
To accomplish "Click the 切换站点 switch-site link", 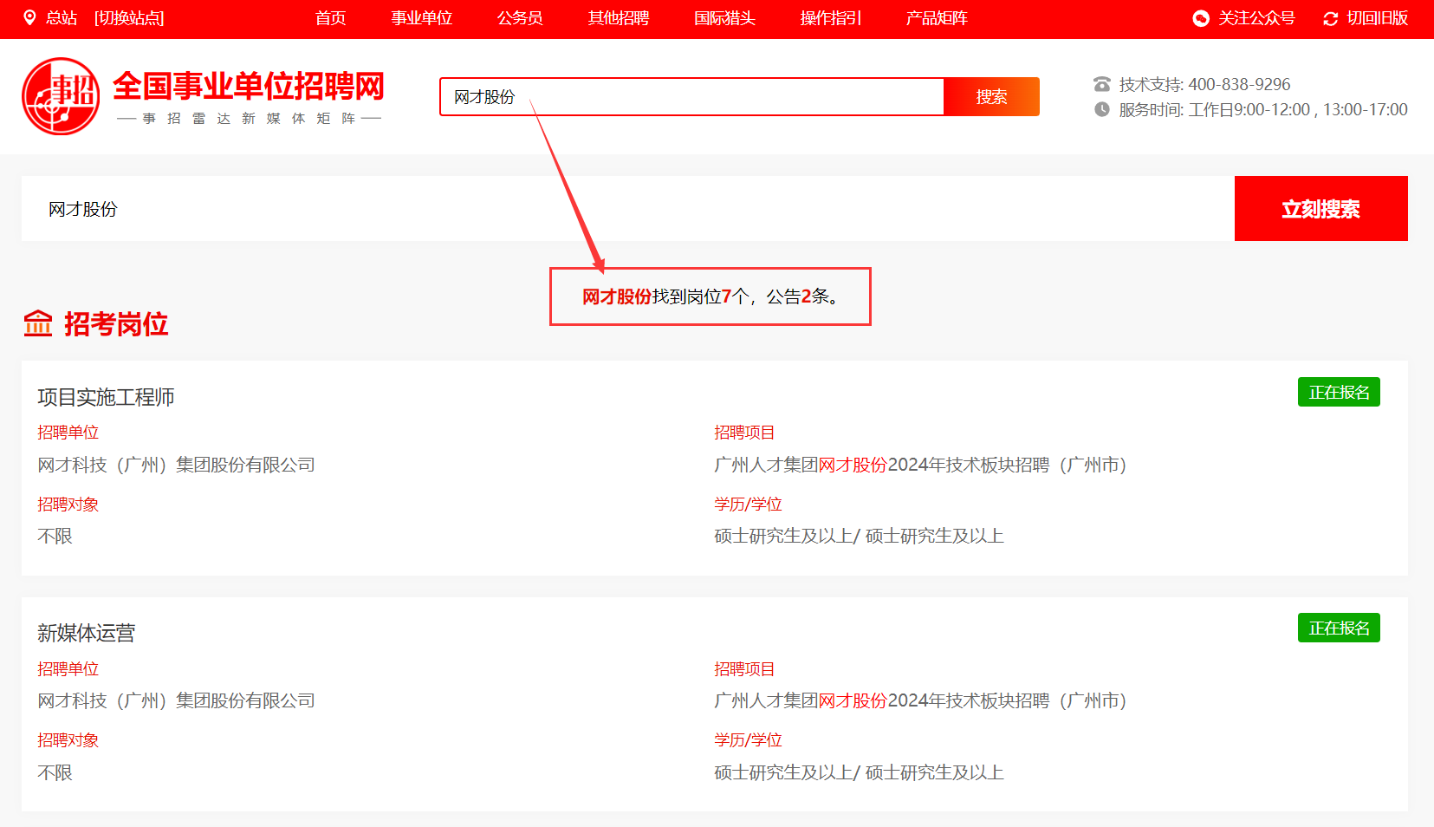I will 129,18.
